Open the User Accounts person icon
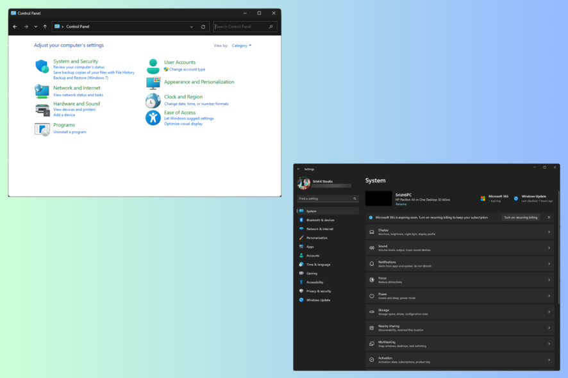Viewport: 568px width, 378px height. click(153, 66)
